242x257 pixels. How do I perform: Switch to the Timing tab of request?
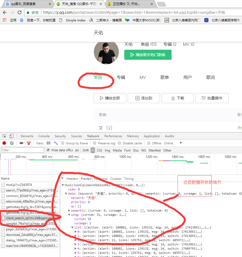pyautogui.click(x=129, y=179)
